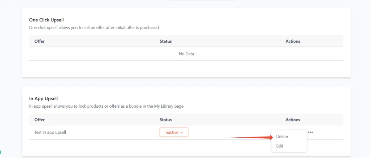
Task: Click the In app upsell description text
Action: pos(106,106)
